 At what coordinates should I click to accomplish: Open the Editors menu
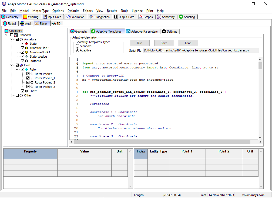click(88, 11)
